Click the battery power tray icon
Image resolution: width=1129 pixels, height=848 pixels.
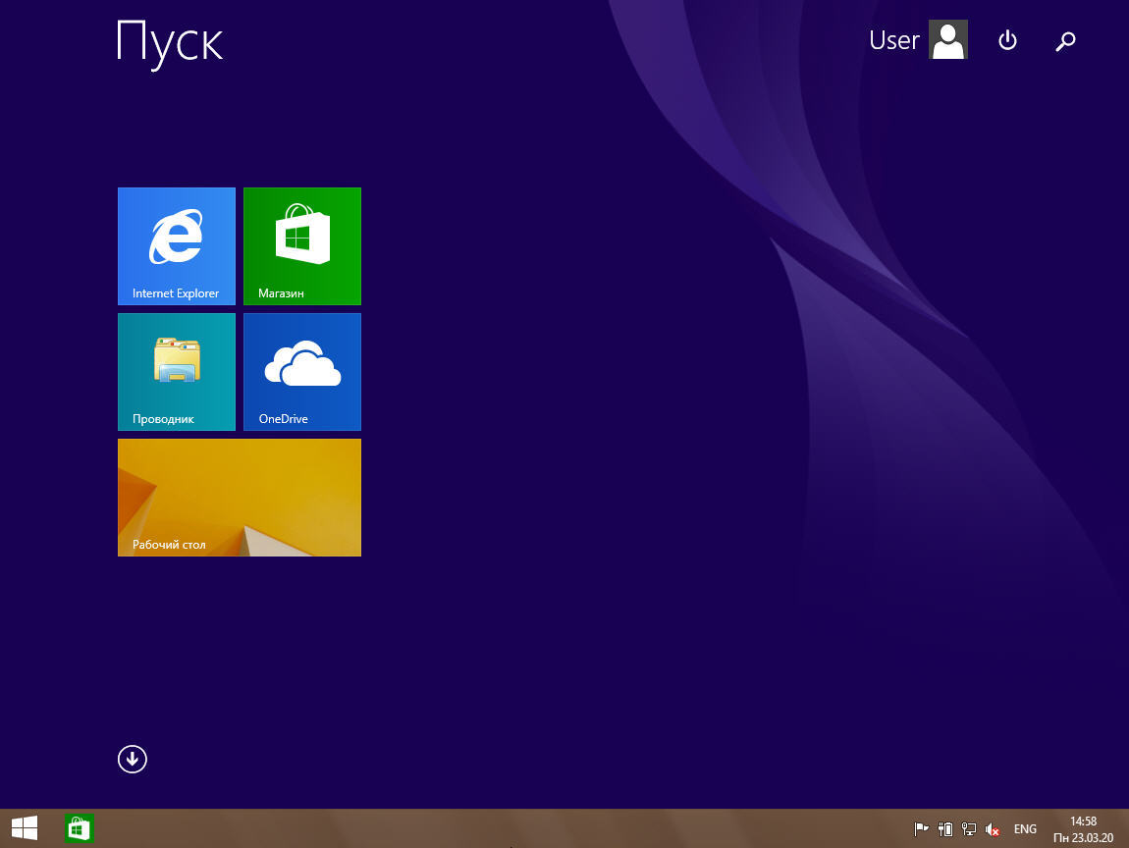(x=945, y=829)
